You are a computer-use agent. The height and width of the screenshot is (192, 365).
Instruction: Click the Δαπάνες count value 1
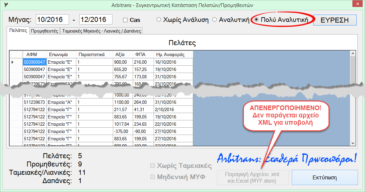[x=80, y=181]
